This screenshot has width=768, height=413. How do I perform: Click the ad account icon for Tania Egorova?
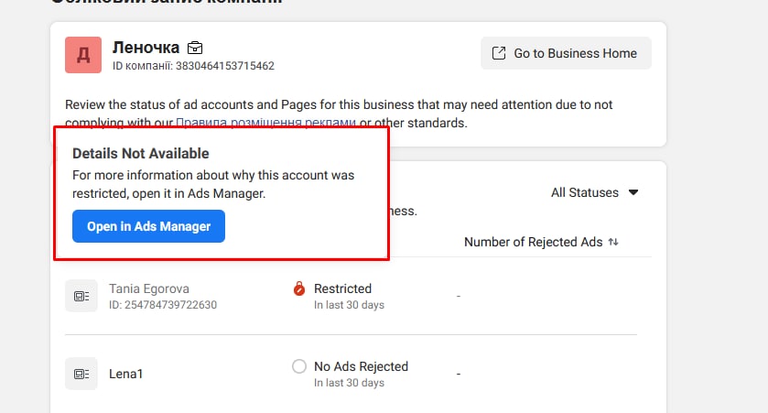[81, 296]
